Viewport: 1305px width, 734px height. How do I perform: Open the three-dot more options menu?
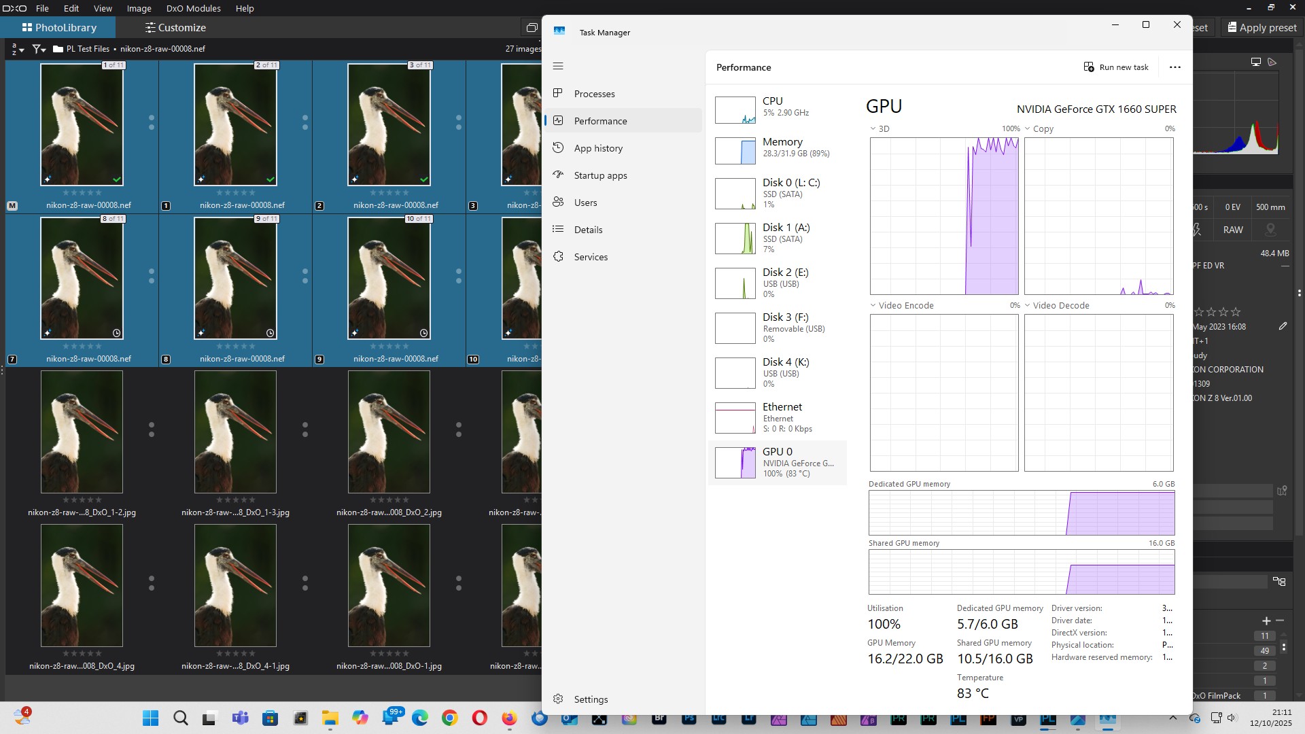point(1174,67)
